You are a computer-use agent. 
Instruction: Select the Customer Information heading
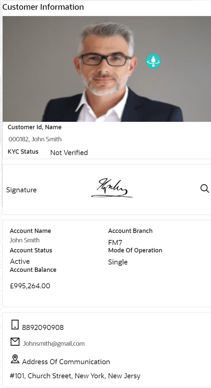43,7
